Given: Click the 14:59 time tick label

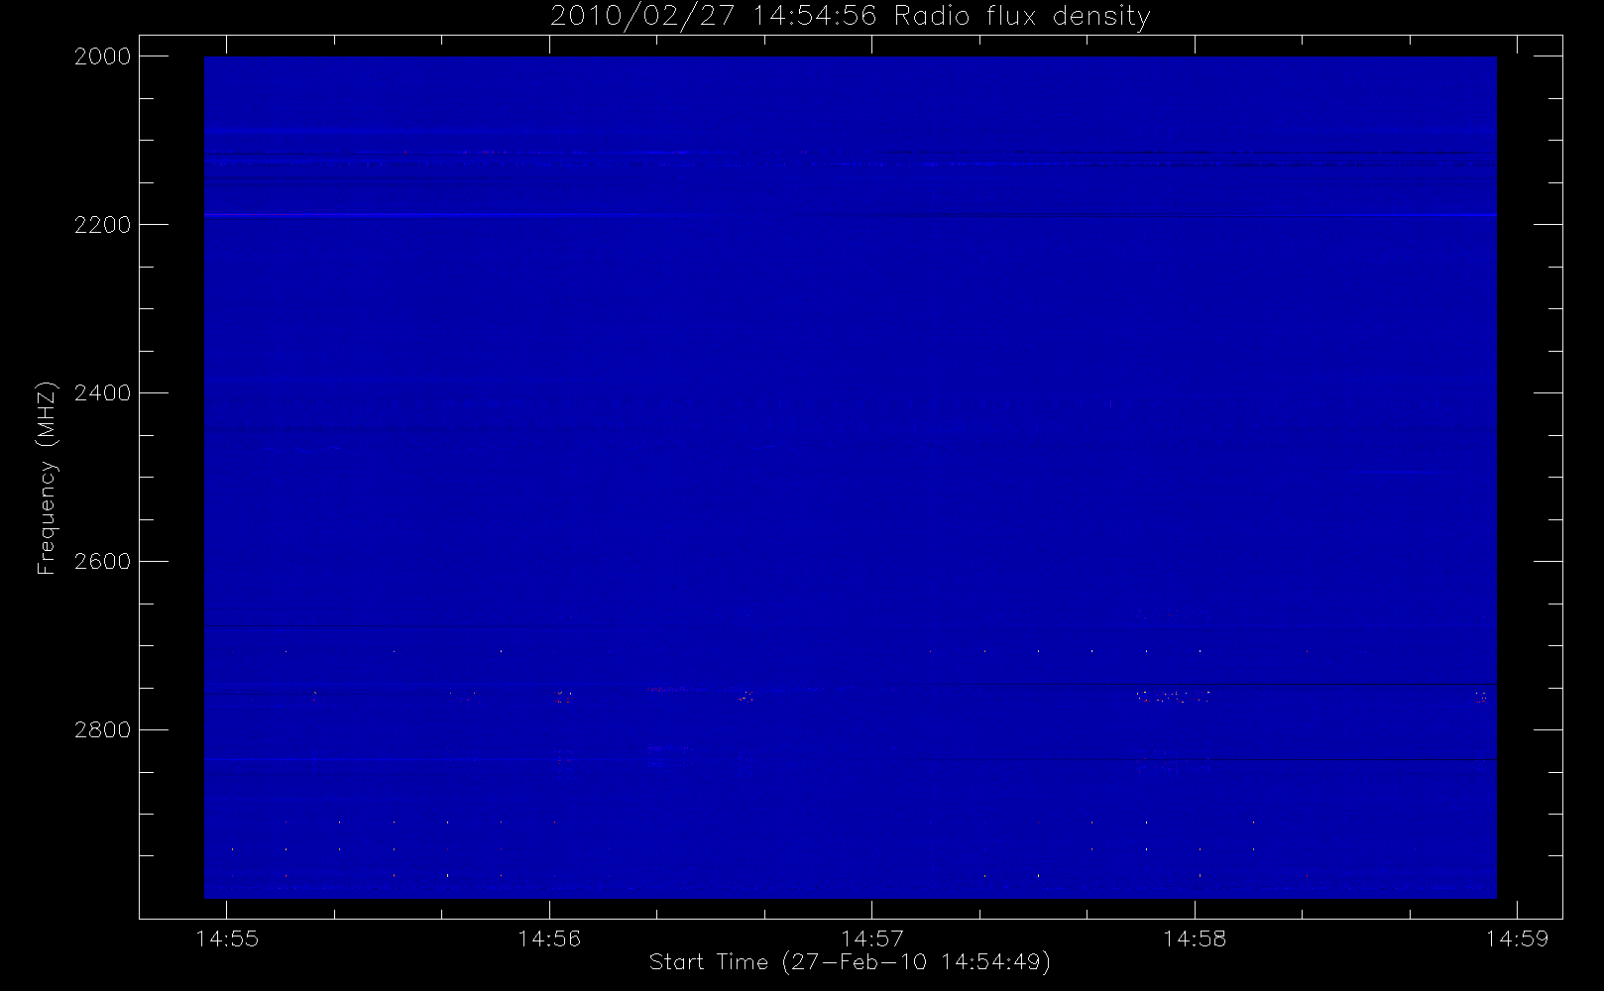Looking at the screenshot, I should pyautogui.click(x=1517, y=938).
